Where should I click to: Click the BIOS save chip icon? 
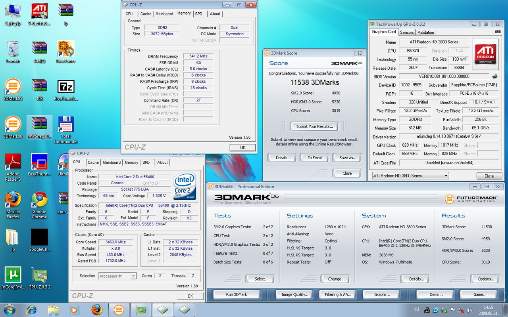(x=495, y=76)
